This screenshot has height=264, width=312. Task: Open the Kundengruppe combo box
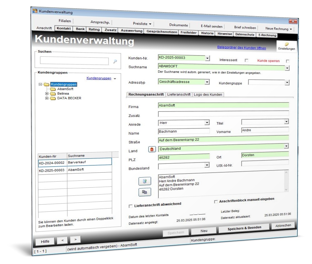pos(287,82)
